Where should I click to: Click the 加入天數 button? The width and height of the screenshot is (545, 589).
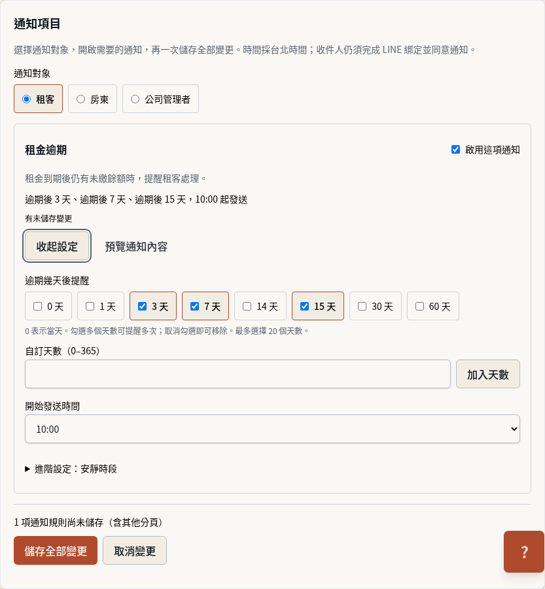pyautogui.click(x=488, y=374)
